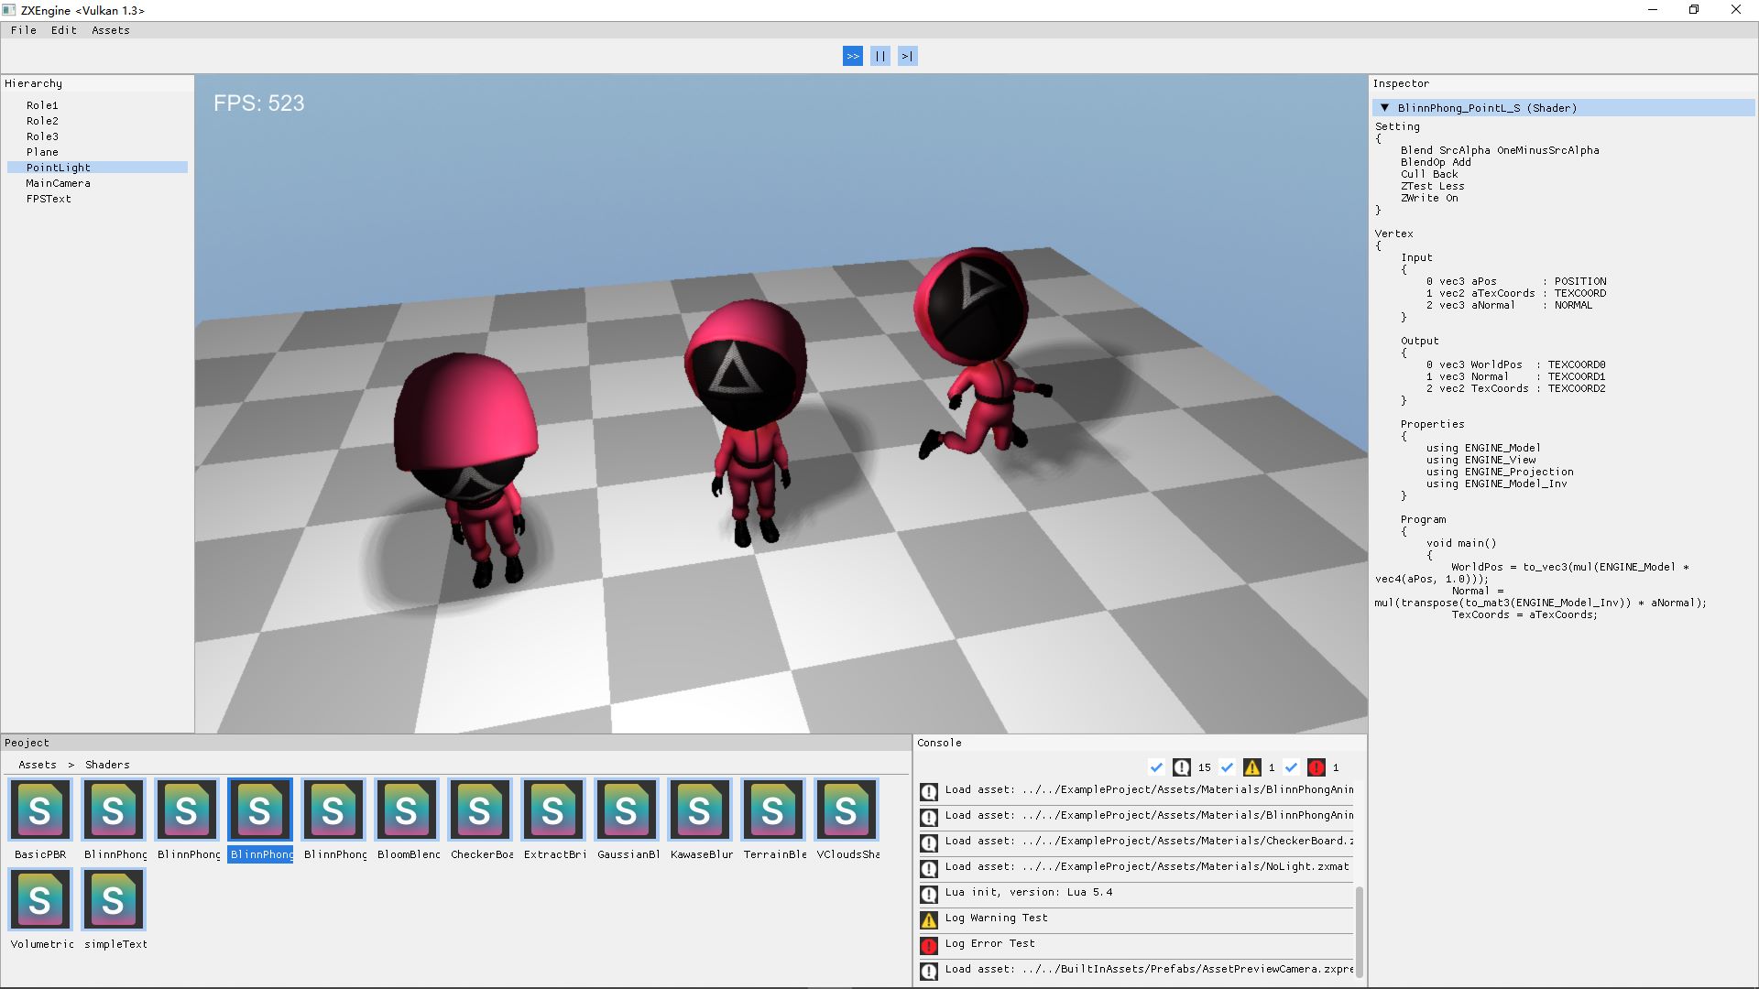Open the Assets menu
1759x989 pixels.
[x=110, y=30]
